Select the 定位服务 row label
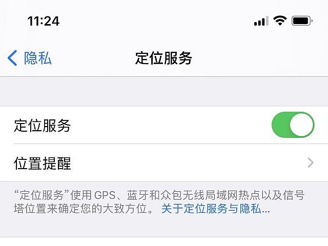Image resolution: width=328 pixels, height=246 pixels. [43, 126]
